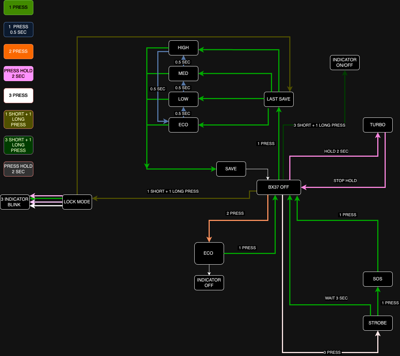The height and width of the screenshot is (356, 400).
Task: Select the dark green "3 SHORT + 1 LONG PRESS" legend box
Action: point(18,145)
